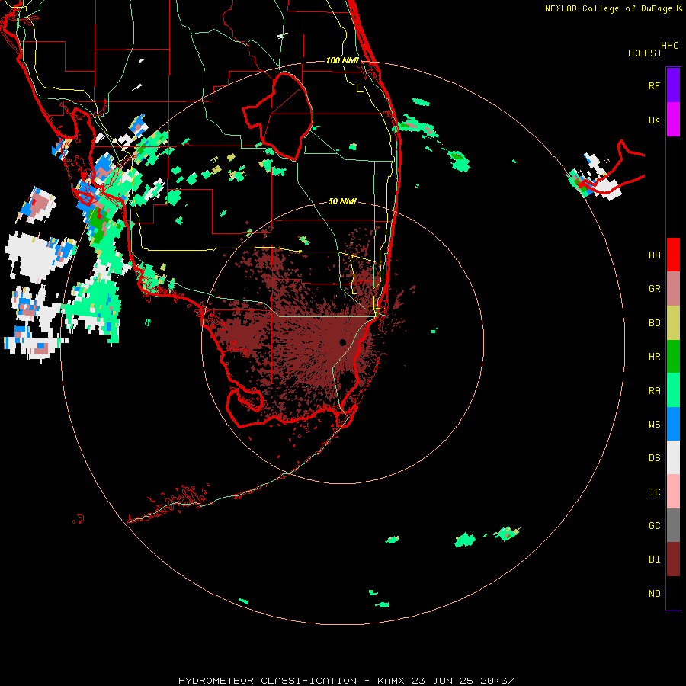This screenshot has height=686, width=686.
Task: Pick the dark green HR color swatch
Action: [x=673, y=357]
